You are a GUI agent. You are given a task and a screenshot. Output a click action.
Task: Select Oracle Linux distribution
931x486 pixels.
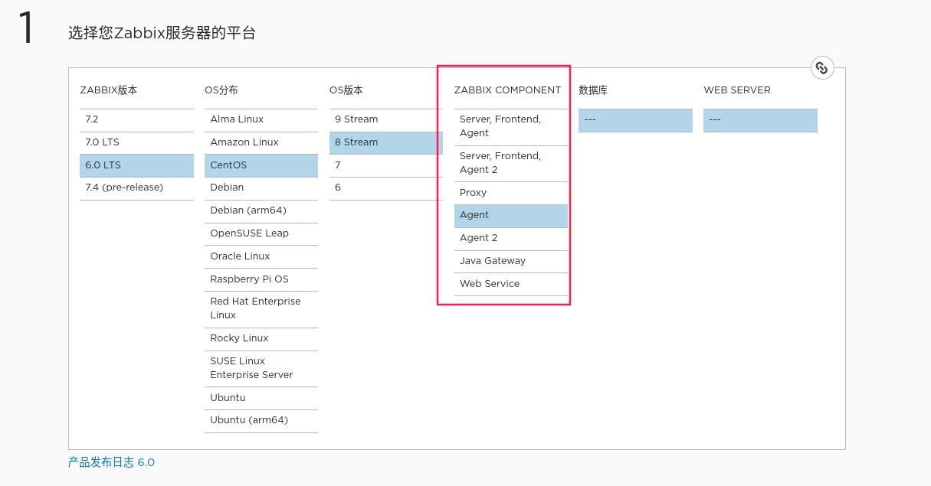261,257
